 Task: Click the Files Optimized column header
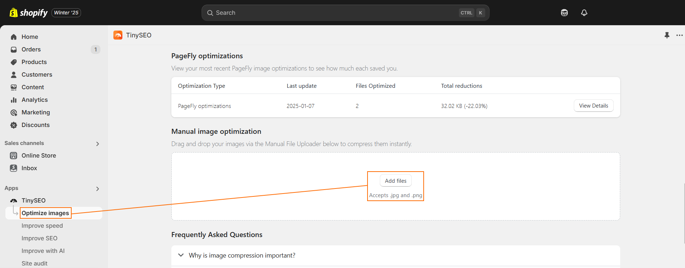point(375,86)
